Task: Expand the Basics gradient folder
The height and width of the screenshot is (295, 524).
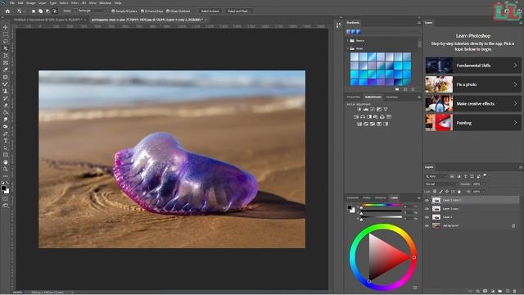Action: (347, 40)
